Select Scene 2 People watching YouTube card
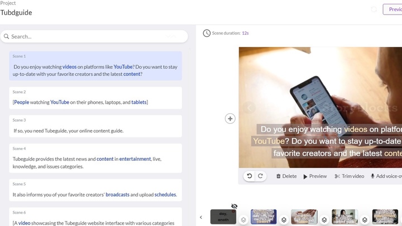 click(95, 98)
